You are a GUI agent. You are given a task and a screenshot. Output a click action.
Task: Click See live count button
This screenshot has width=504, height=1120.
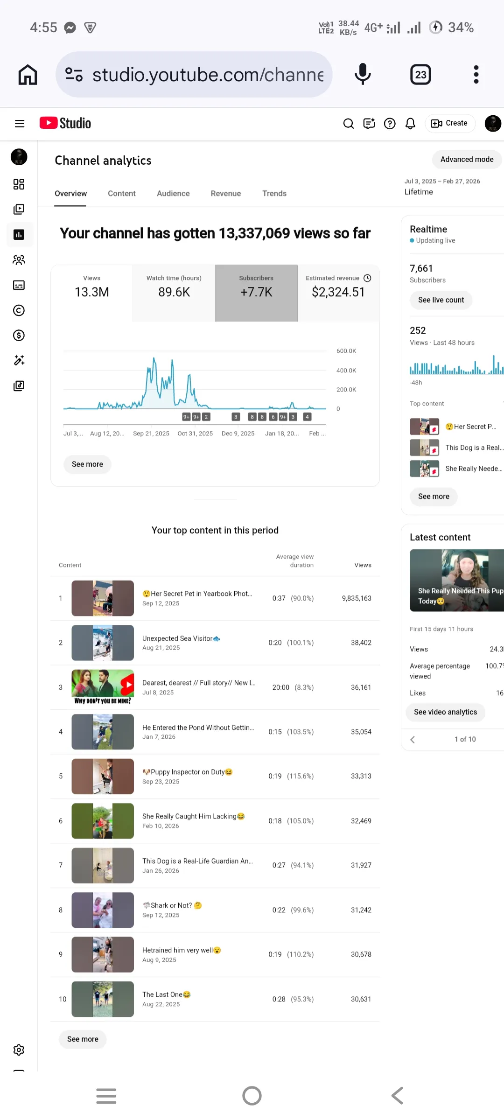click(x=441, y=300)
